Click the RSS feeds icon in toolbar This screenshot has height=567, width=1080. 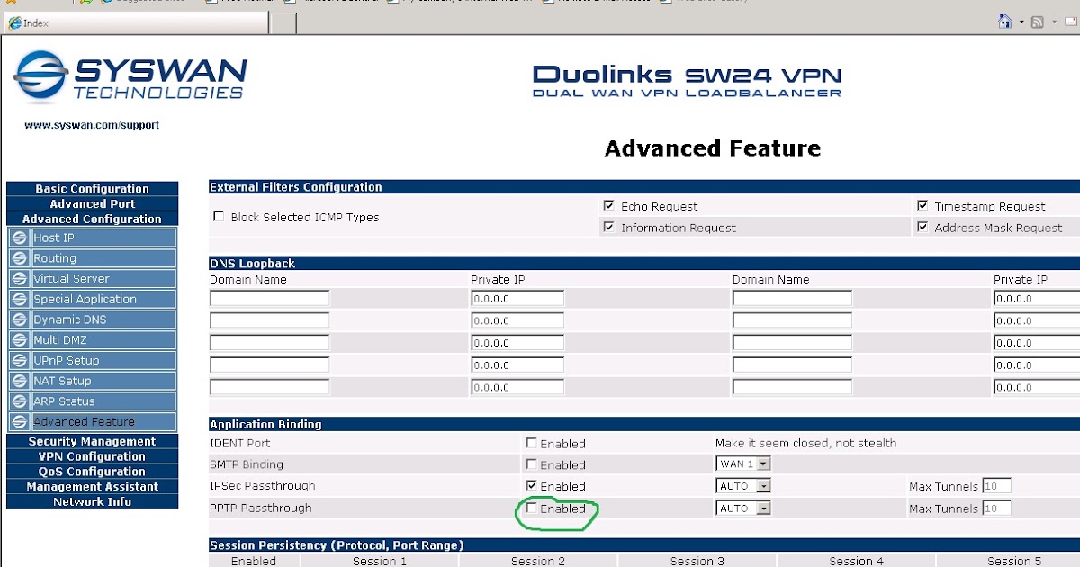[x=1037, y=22]
